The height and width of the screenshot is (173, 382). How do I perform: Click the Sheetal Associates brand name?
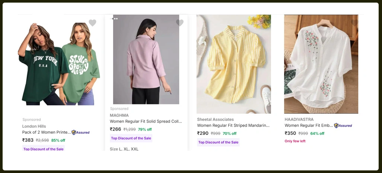coord(215,120)
